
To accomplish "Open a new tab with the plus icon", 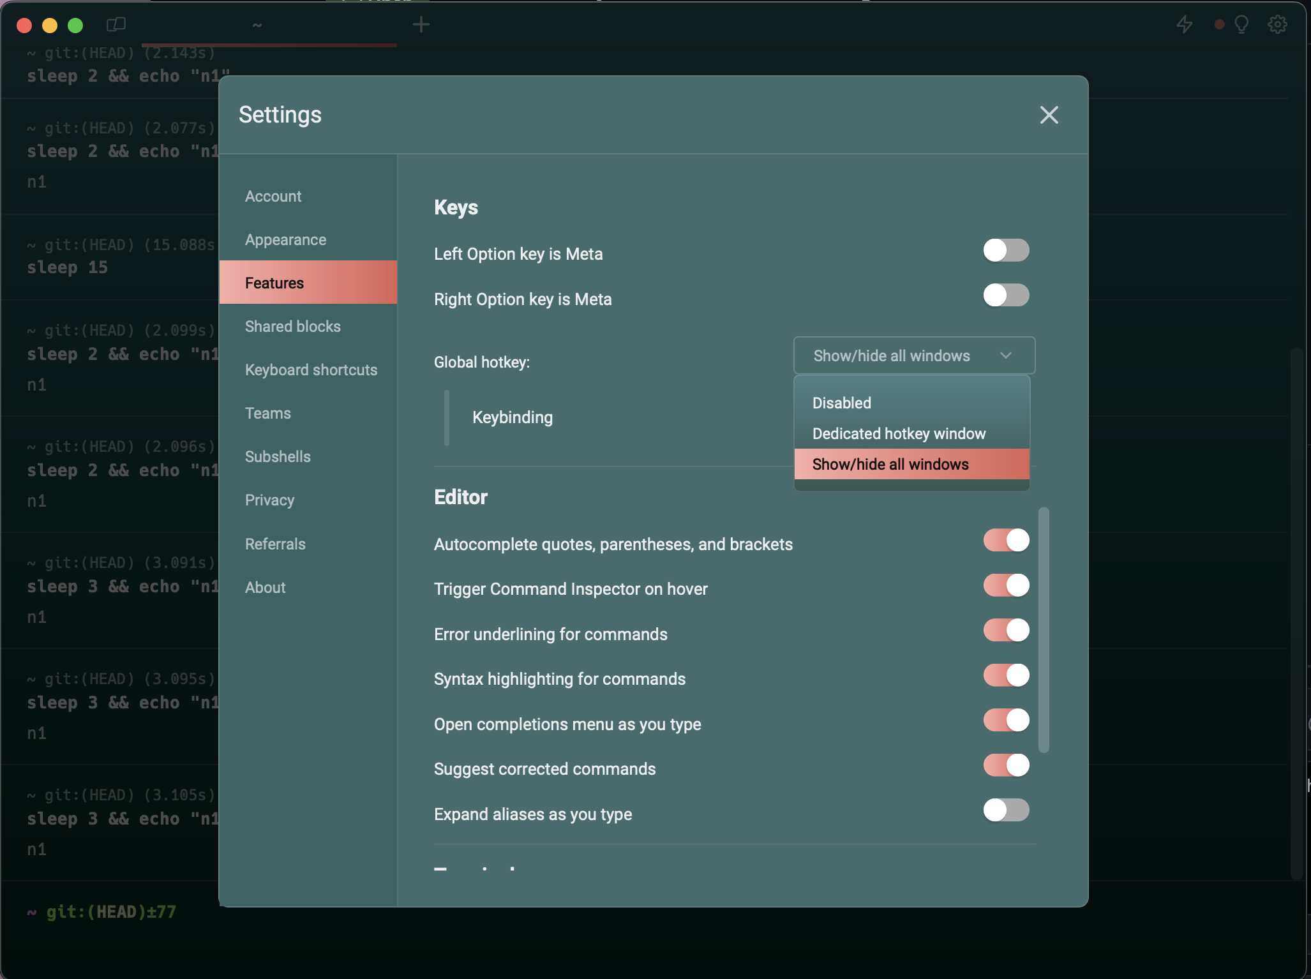I will pos(421,24).
